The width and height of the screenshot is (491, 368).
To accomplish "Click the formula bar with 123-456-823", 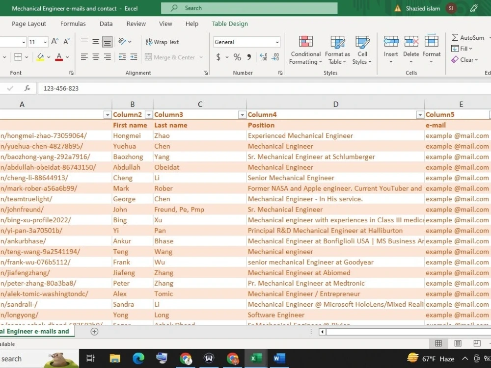I will click(x=264, y=88).
